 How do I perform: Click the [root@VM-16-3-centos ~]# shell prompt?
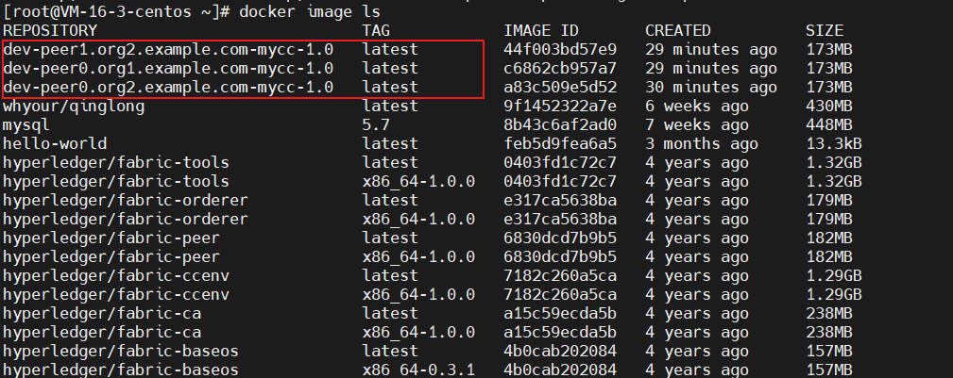(x=118, y=11)
